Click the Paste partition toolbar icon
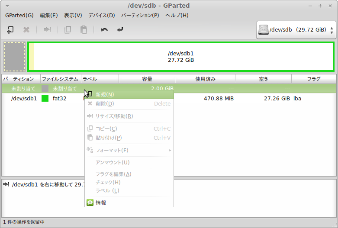Image resolution: width=338 pixels, height=228 pixels. [x=84, y=30]
